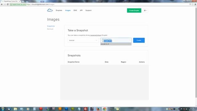Open Dreamweaver from the taskbar

coord(73,109)
